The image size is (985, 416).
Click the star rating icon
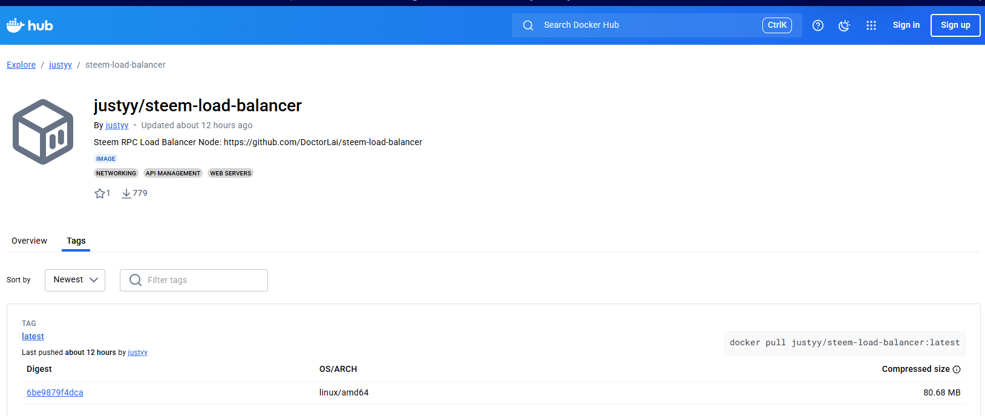[x=100, y=193]
